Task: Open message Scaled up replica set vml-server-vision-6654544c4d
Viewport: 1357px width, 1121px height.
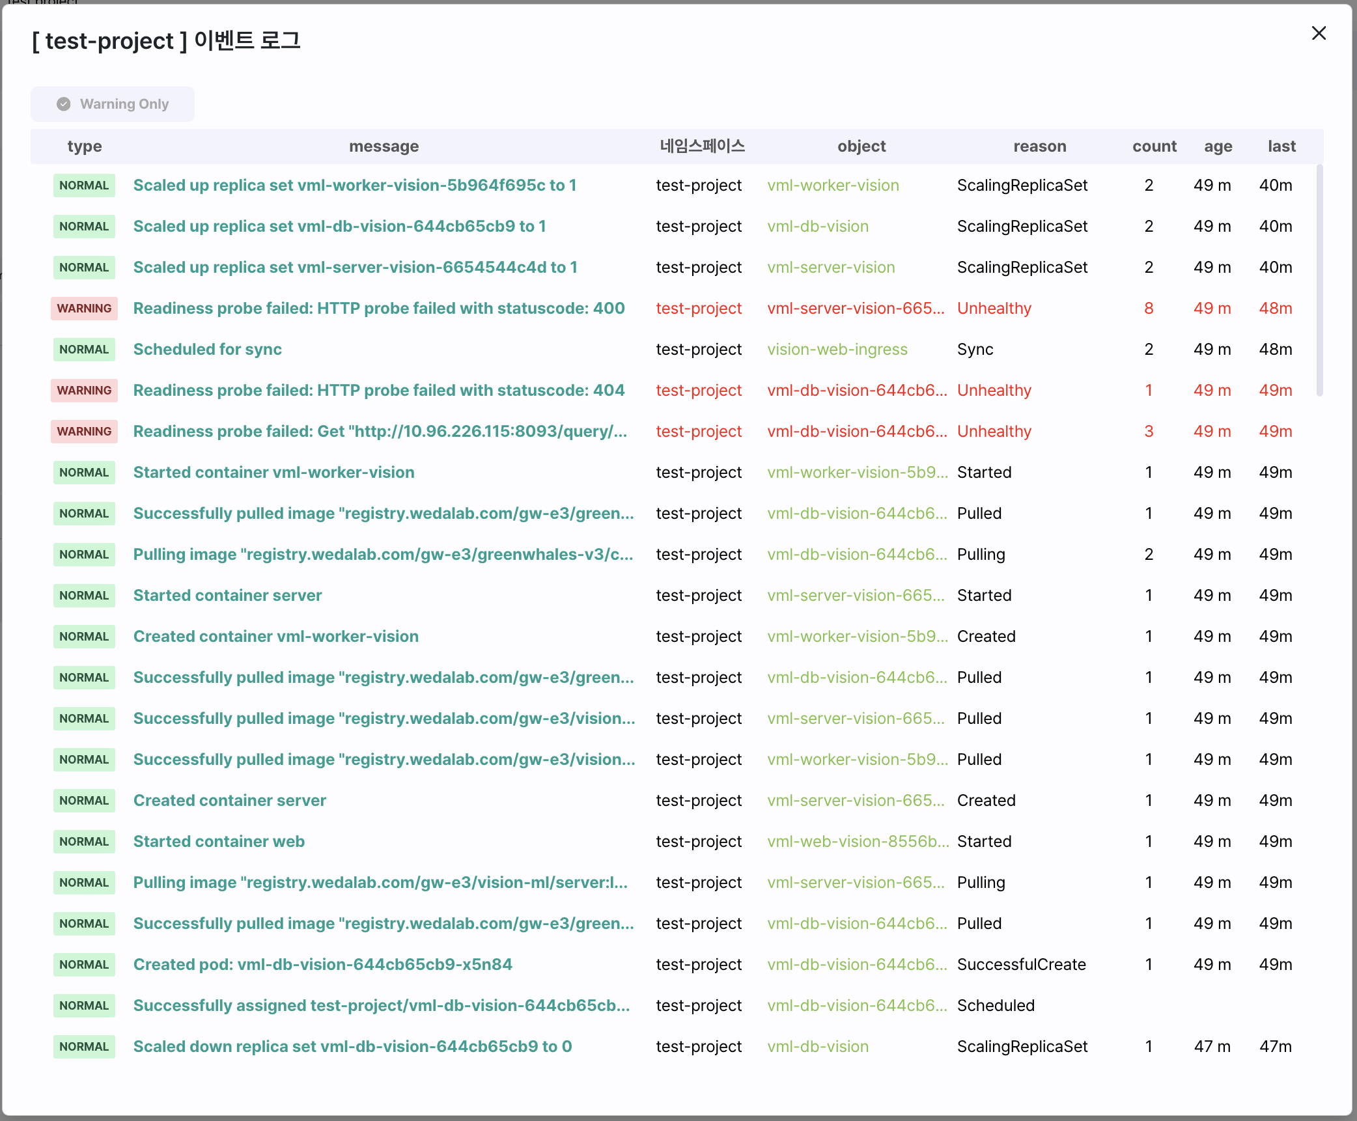Action: (356, 268)
